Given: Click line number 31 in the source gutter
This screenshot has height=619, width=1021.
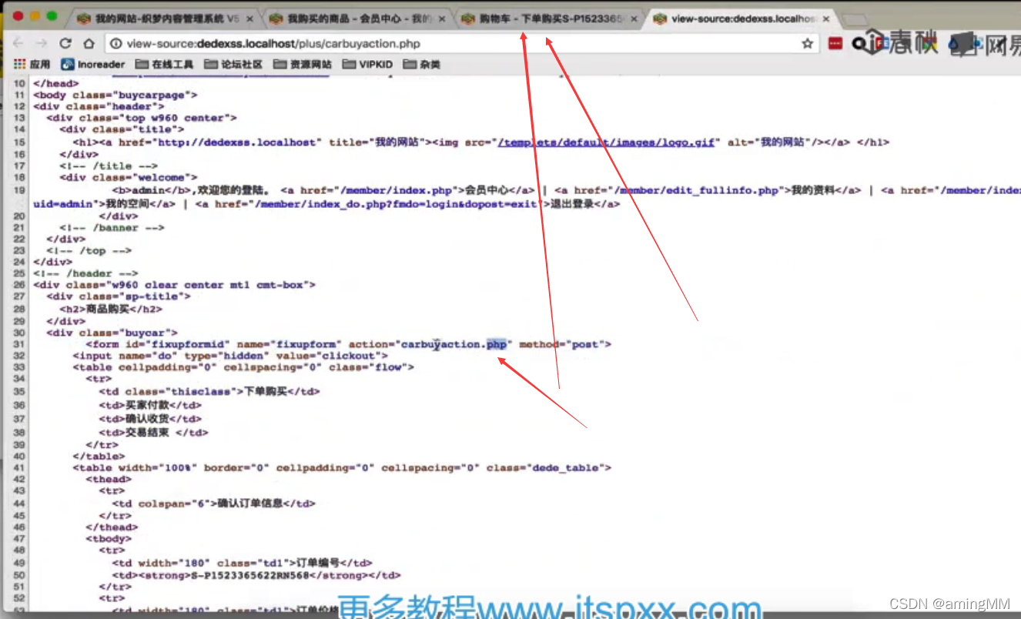Looking at the screenshot, I should point(18,344).
